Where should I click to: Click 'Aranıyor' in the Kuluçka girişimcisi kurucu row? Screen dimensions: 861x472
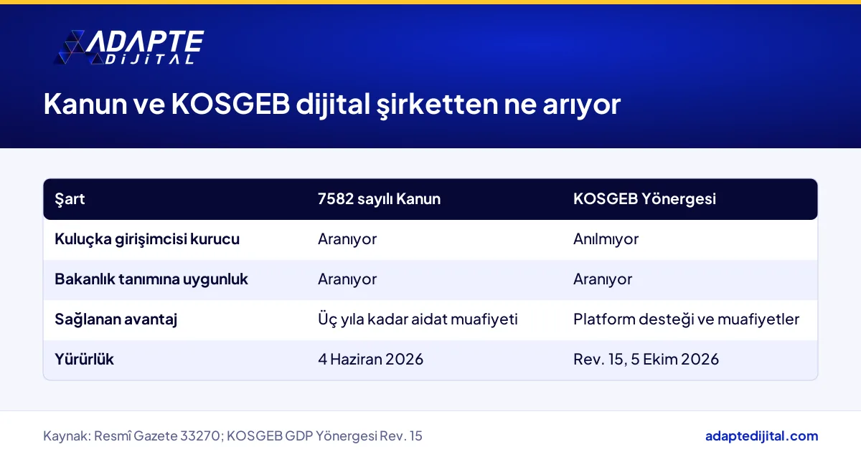[x=347, y=239]
